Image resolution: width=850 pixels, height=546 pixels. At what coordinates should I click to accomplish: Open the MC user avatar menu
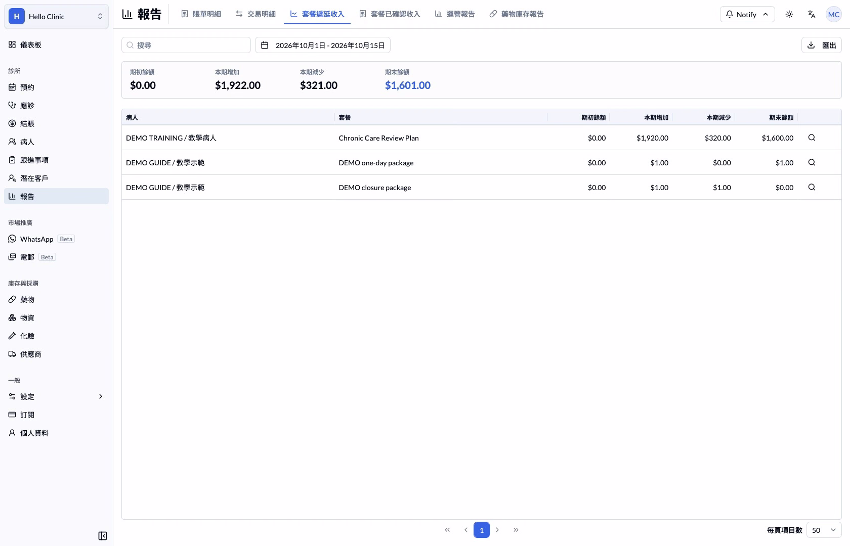[x=834, y=14]
